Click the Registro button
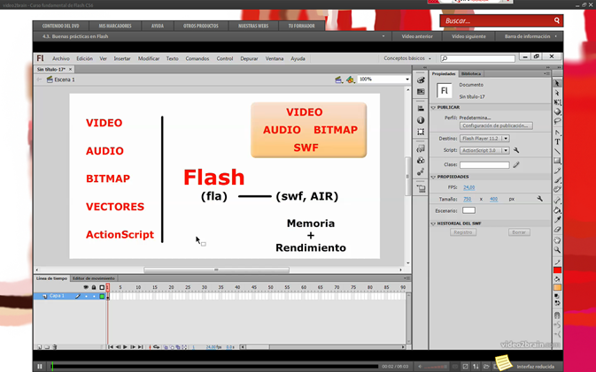Screen dimensions: 596x372 tap(463, 232)
